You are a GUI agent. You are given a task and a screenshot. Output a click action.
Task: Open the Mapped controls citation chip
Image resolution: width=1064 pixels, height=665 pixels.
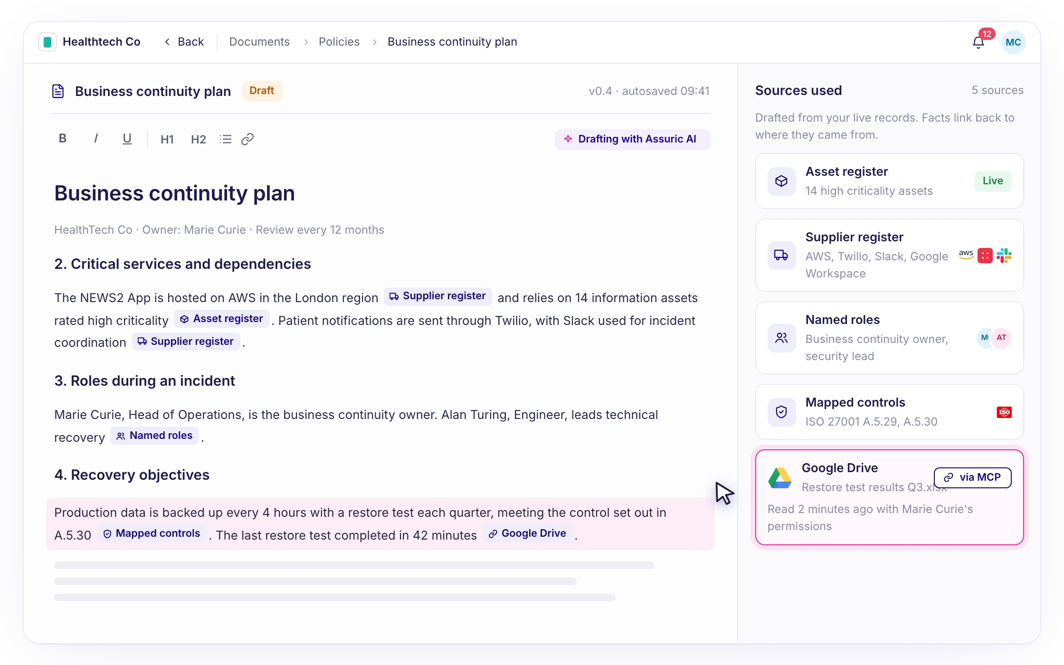coord(152,533)
